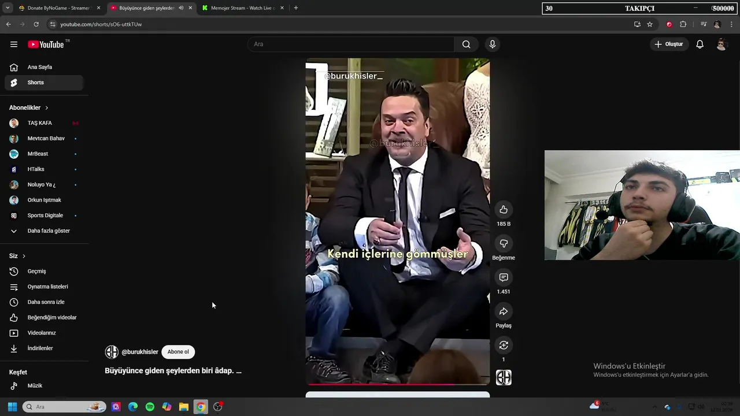Switch to the Donate ByNoGame tab
Viewport: 740px width, 416px height.
pyautogui.click(x=60, y=8)
